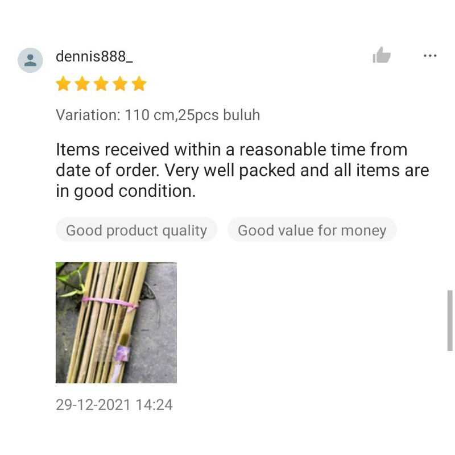455x455 pixels.
Task: Click the 25pcs buluh variation text
Action: [x=219, y=115]
